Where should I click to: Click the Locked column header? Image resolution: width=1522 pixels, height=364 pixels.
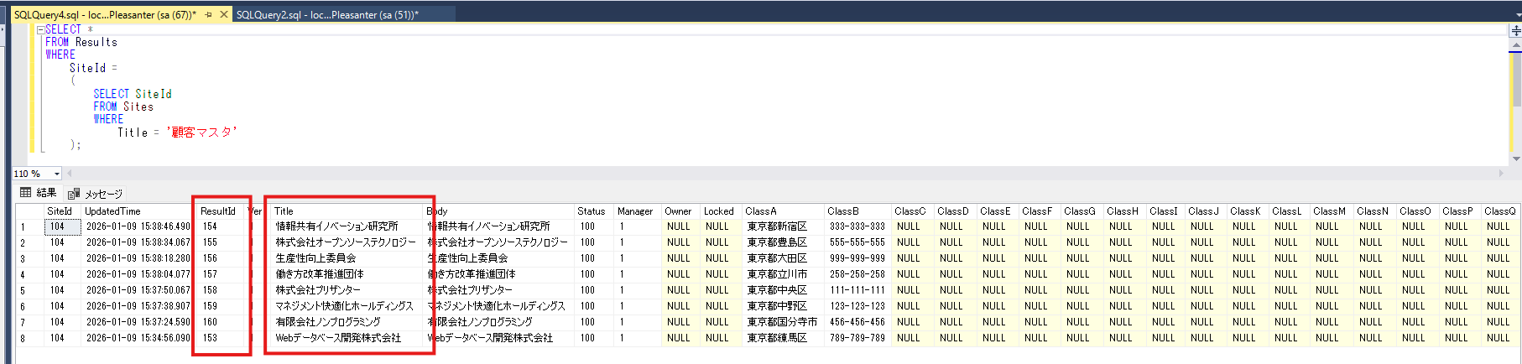click(x=720, y=211)
